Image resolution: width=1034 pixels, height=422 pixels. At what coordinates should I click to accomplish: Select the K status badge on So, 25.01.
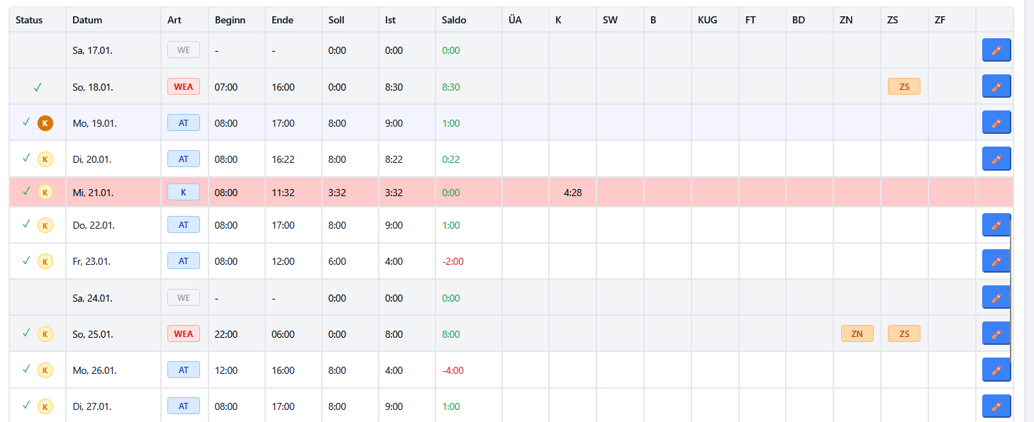[x=45, y=333]
